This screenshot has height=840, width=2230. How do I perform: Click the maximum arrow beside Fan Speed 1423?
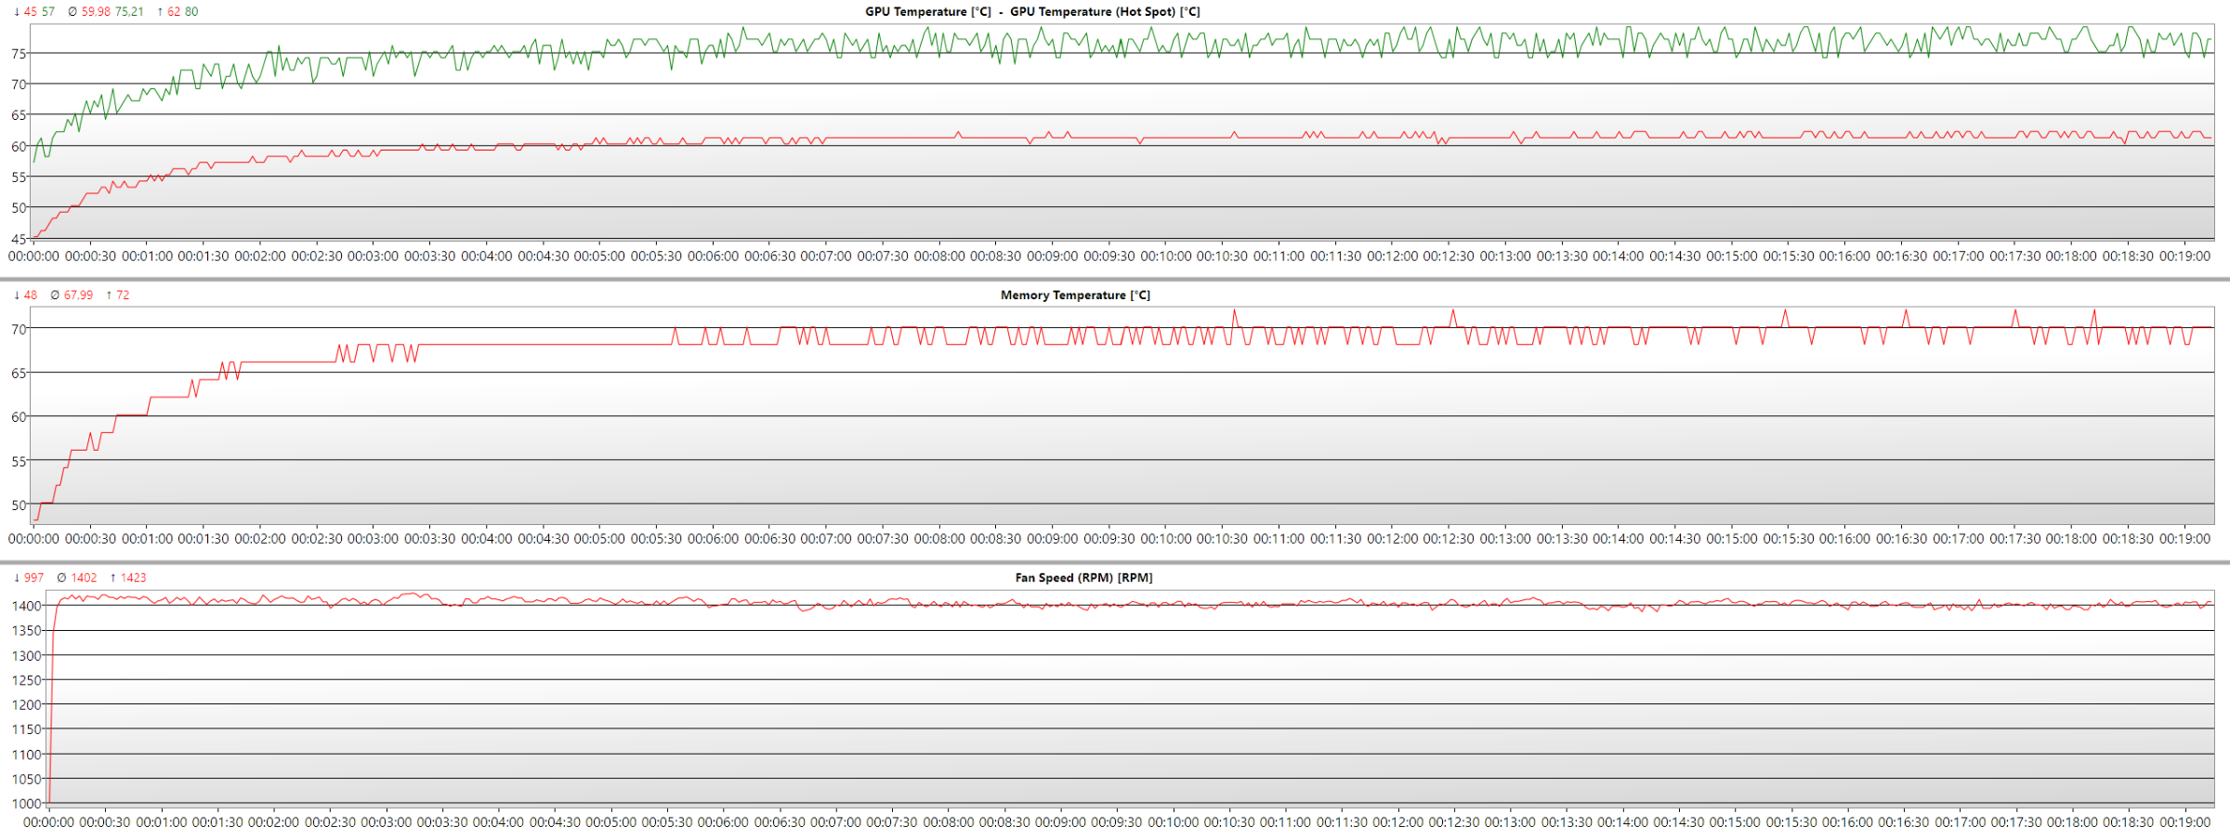tap(113, 578)
